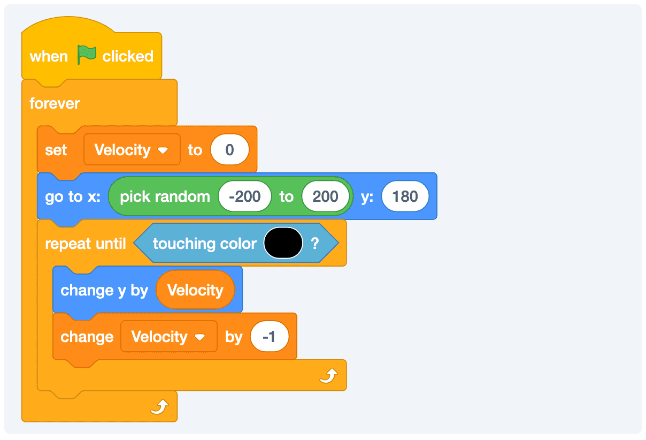Click the black color swatch in touching color
The image size is (646, 440).
click(x=283, y=244)
